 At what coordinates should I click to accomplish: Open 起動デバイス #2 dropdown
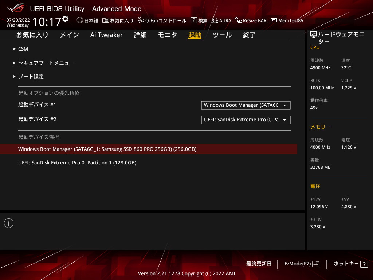pyautogui.click(x=246, y=120)
